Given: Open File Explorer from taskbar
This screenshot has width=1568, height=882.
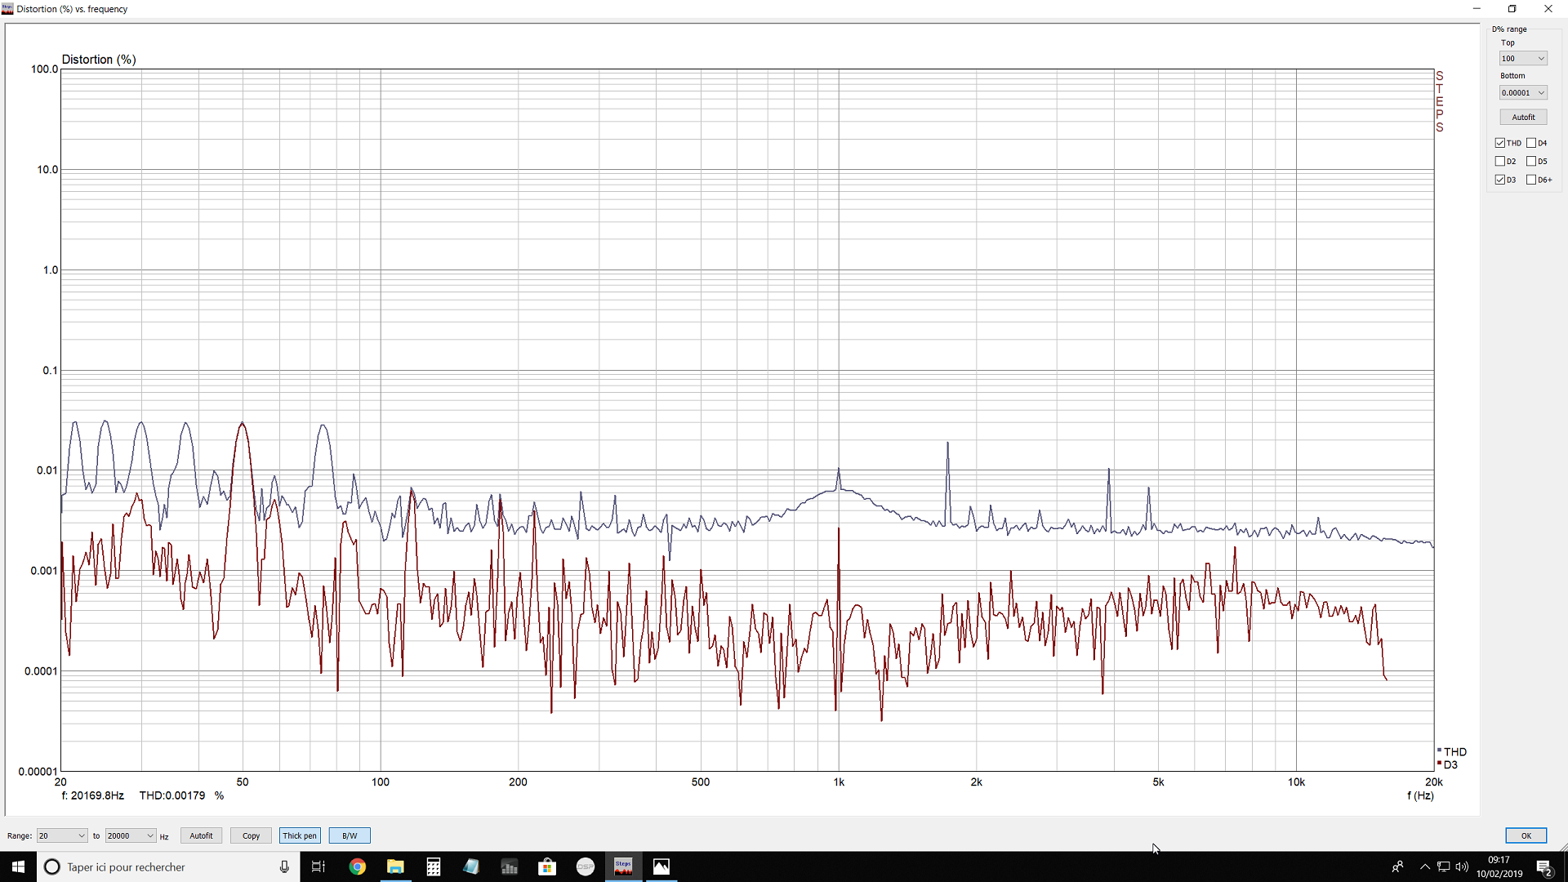Looking at the screenshot, I should click(x=395, y=866).
